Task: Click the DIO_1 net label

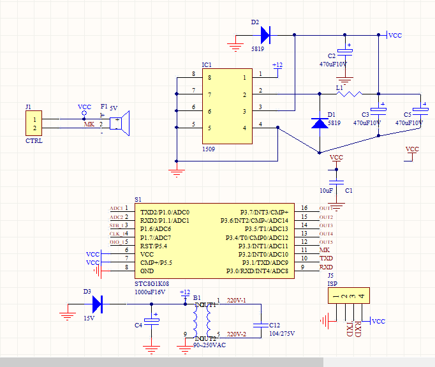Action: [117, 242]
